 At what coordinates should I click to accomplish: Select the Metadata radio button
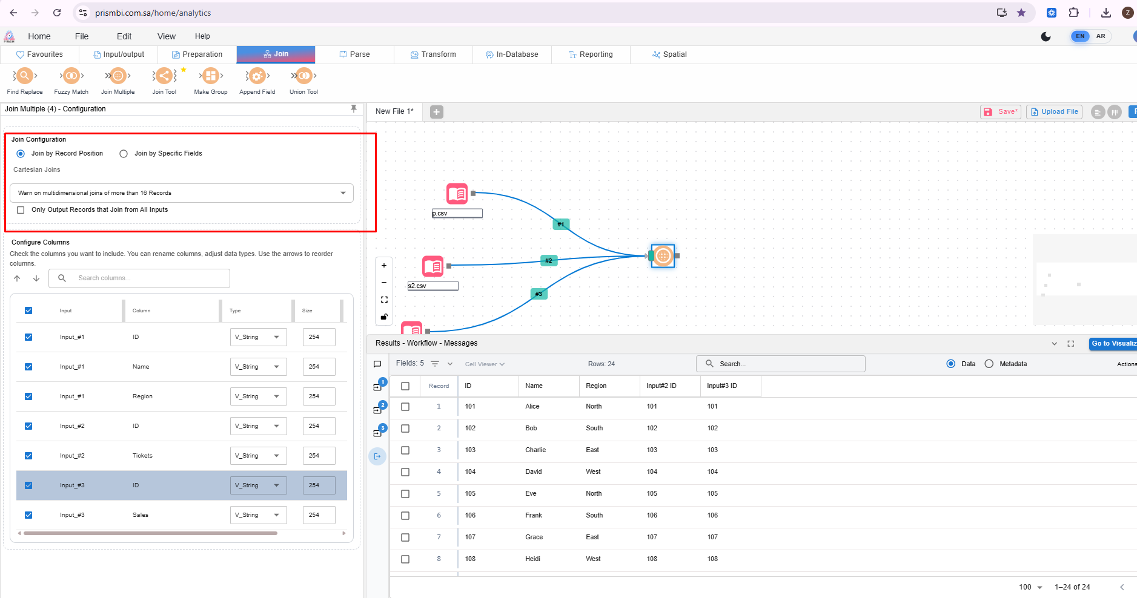[x=989, y=364]
